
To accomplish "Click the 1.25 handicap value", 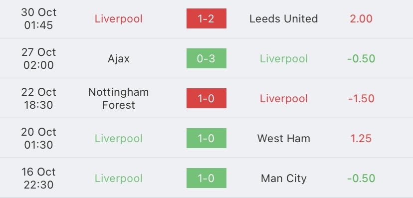I will tap(361, 139).
